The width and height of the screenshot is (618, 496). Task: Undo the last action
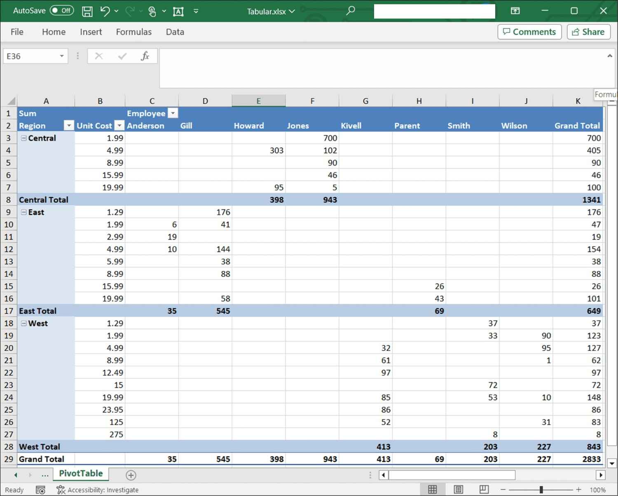pyautogui.click(x=105, y=11)
